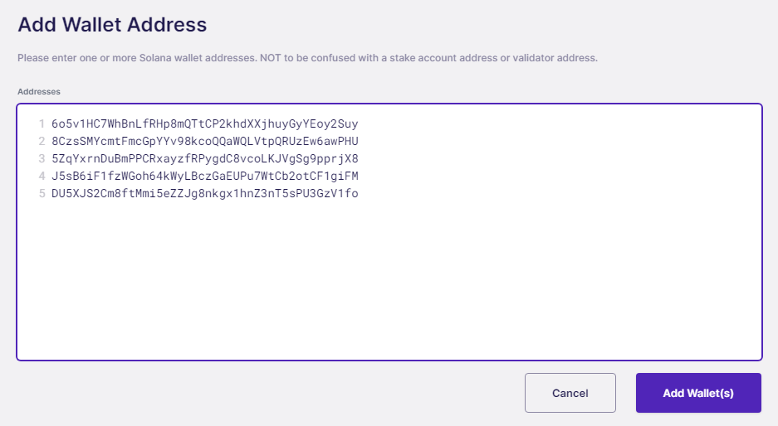This screenshot has height=426, width=778.
Task: Click line number 2 in the editor
Action: (x=42, y=141)
